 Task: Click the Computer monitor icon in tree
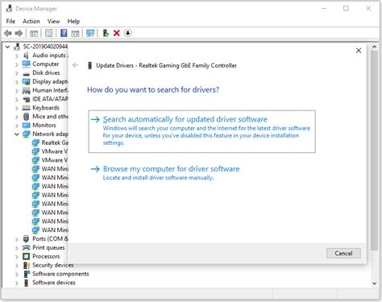coord(26,64)
